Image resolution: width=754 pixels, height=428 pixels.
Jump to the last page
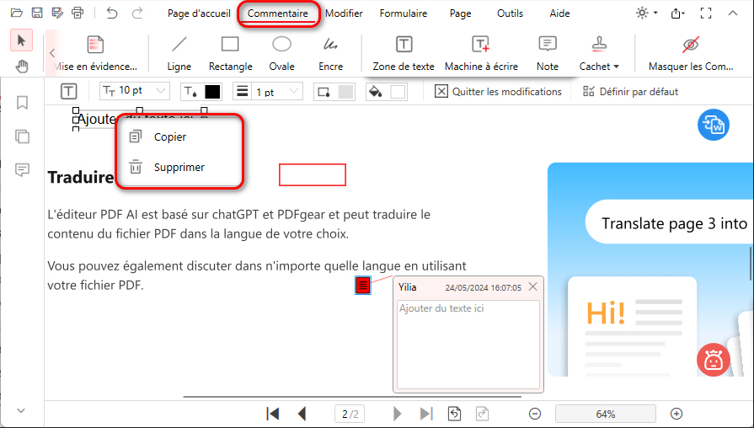coord(426,414)
